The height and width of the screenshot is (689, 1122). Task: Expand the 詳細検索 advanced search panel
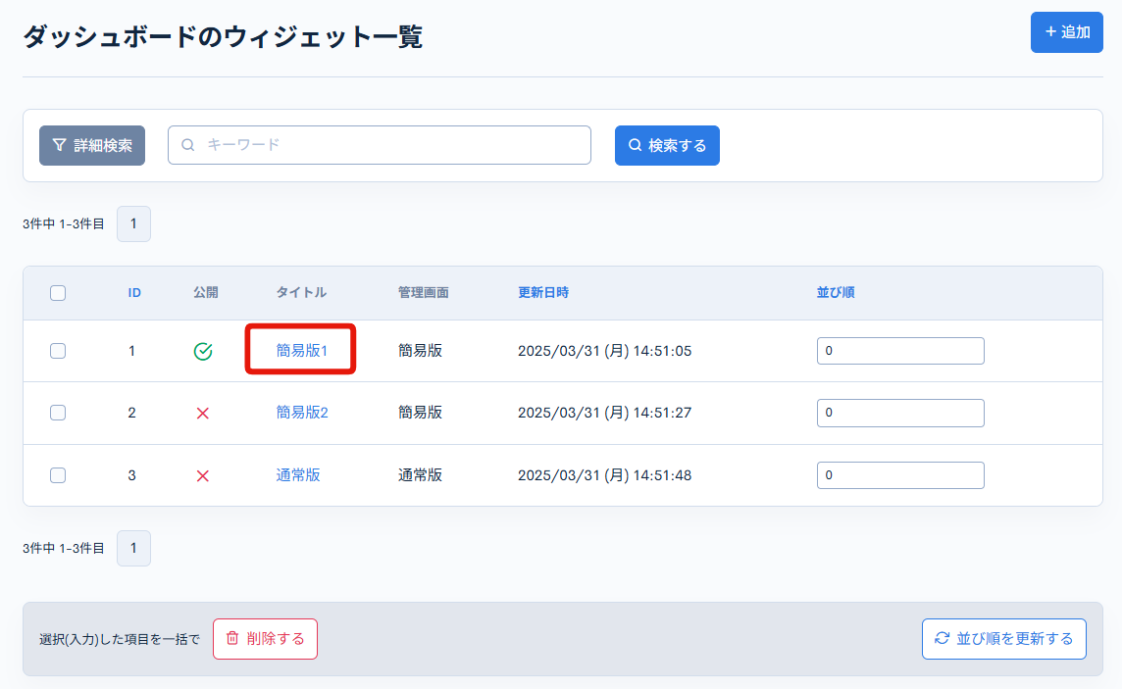coord(92,144)
